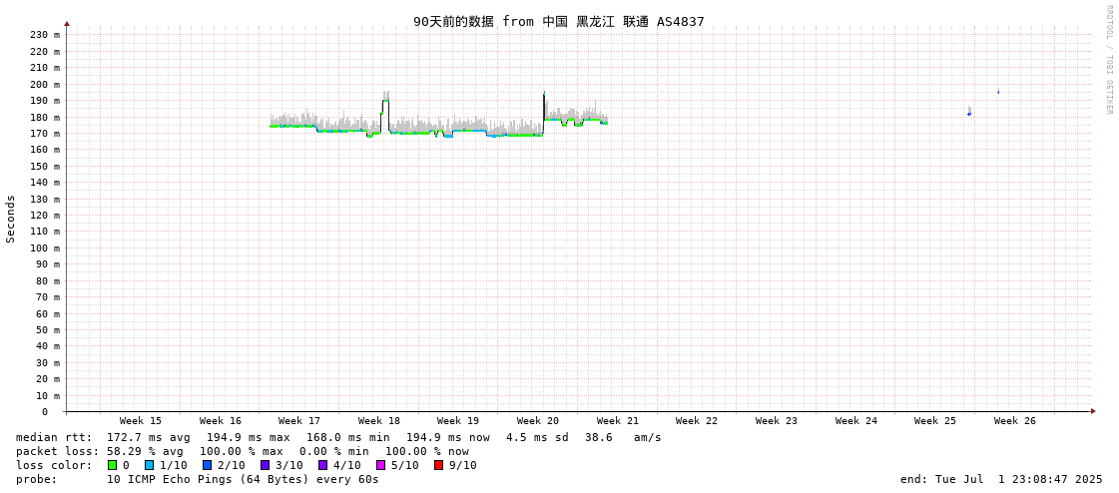Click the 50 m y-axis label
Viewport: 1119px width, 493px height.
48,329
